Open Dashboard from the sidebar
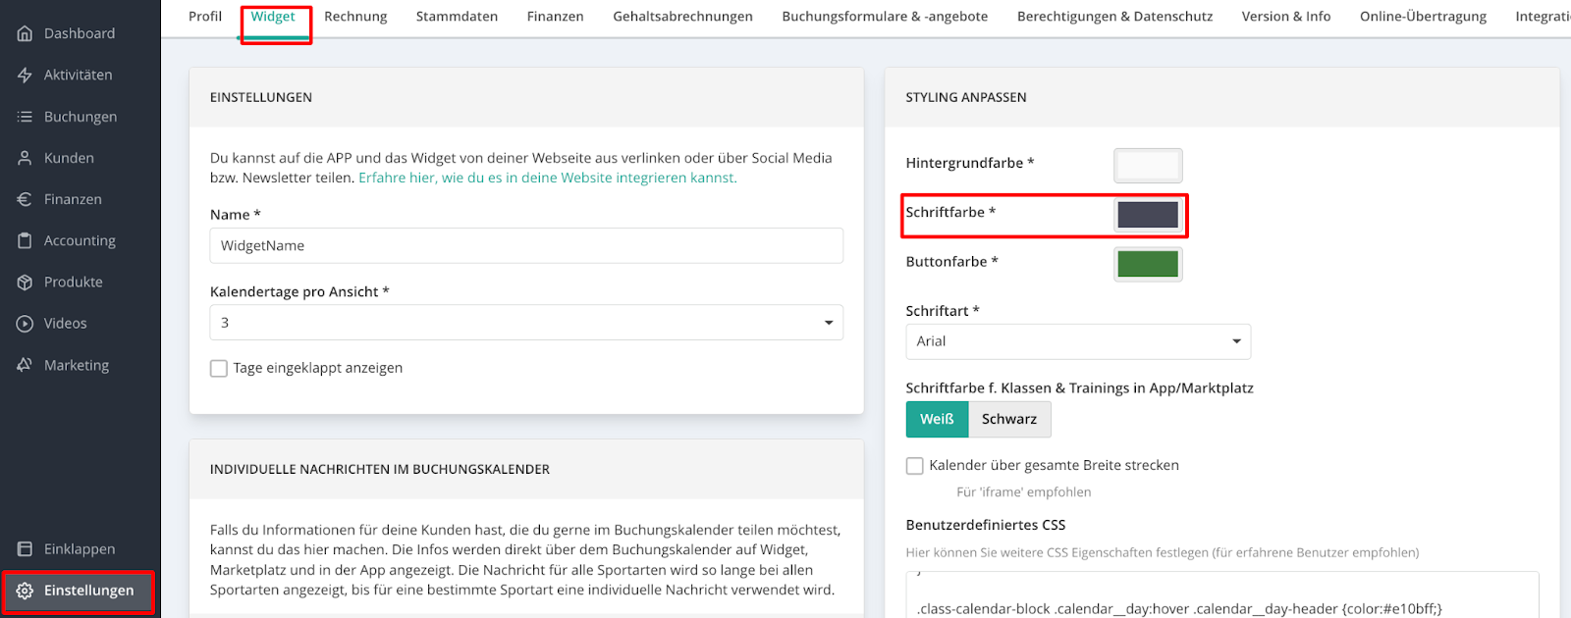 (80, 33)
